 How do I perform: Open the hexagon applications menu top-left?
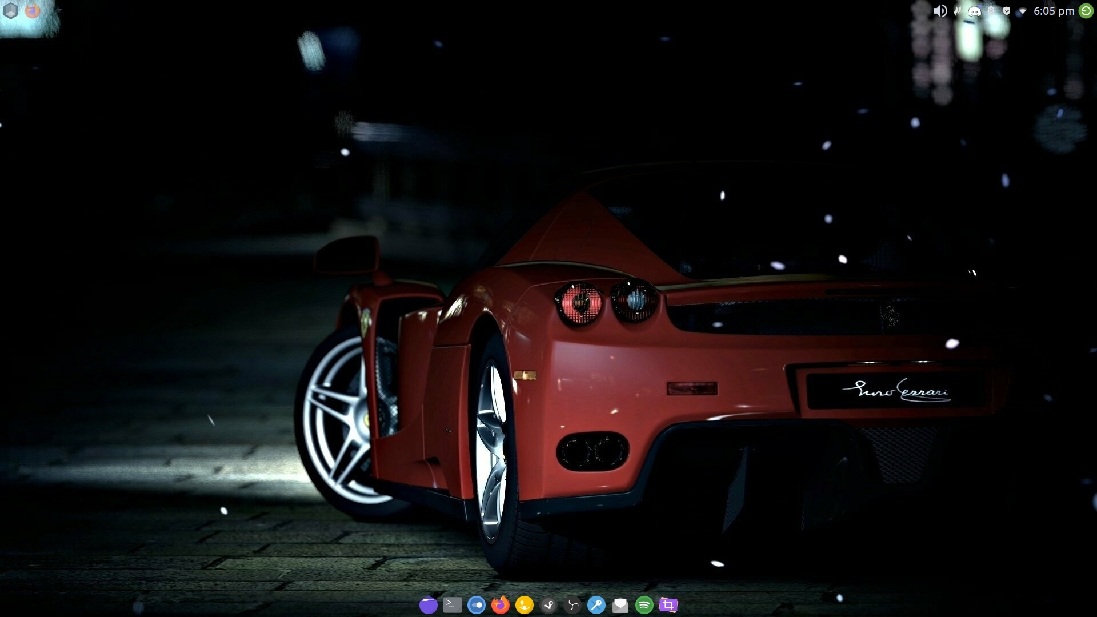(11, 11)
